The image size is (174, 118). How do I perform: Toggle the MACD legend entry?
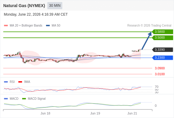point(11,99)
